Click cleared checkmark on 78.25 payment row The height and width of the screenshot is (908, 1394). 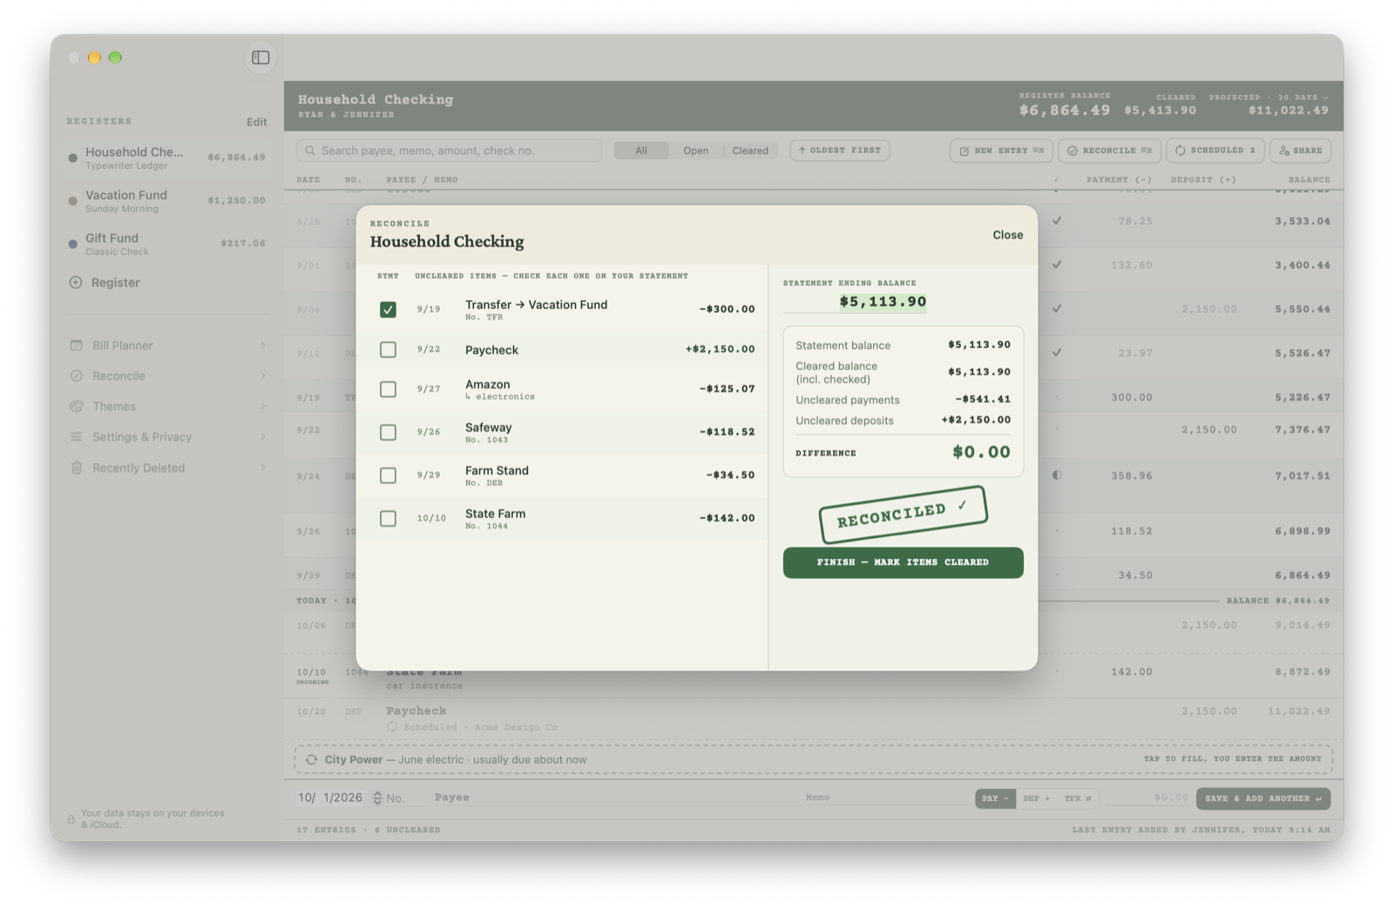pyautogui.click(x=1057, y=221)
